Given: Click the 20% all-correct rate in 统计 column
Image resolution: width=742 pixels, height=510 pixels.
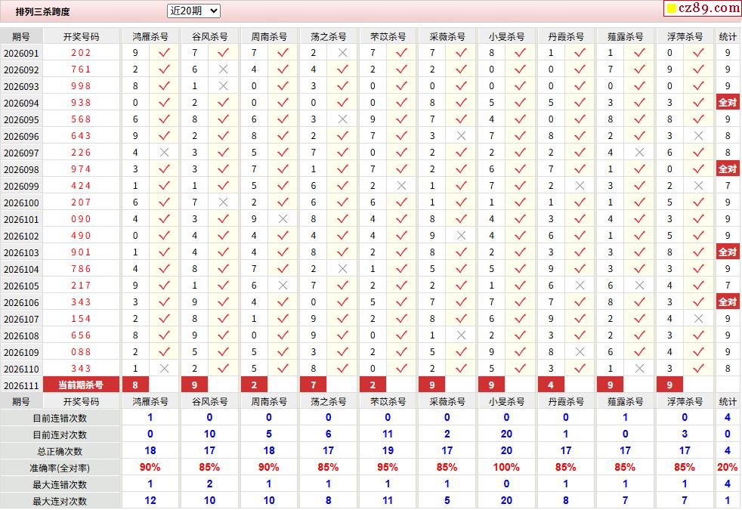Looking at the screenshot, I should click(728, 468).
